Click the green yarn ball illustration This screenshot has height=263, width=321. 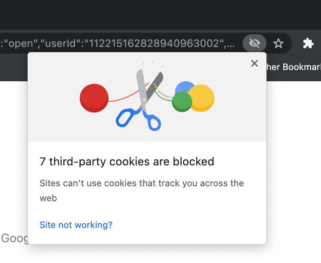182,102
